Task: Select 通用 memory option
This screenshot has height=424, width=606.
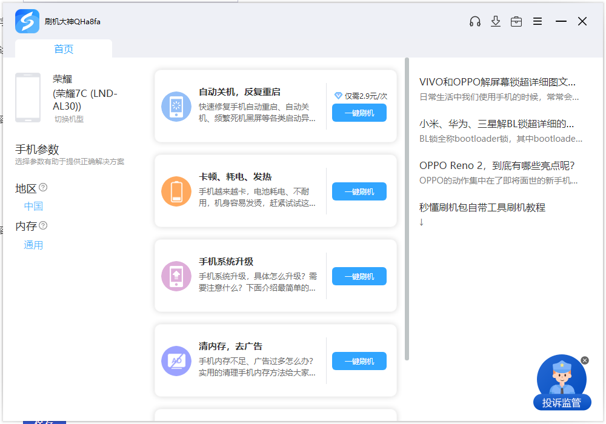Action: pyautogui.click(x=33, y=245)
